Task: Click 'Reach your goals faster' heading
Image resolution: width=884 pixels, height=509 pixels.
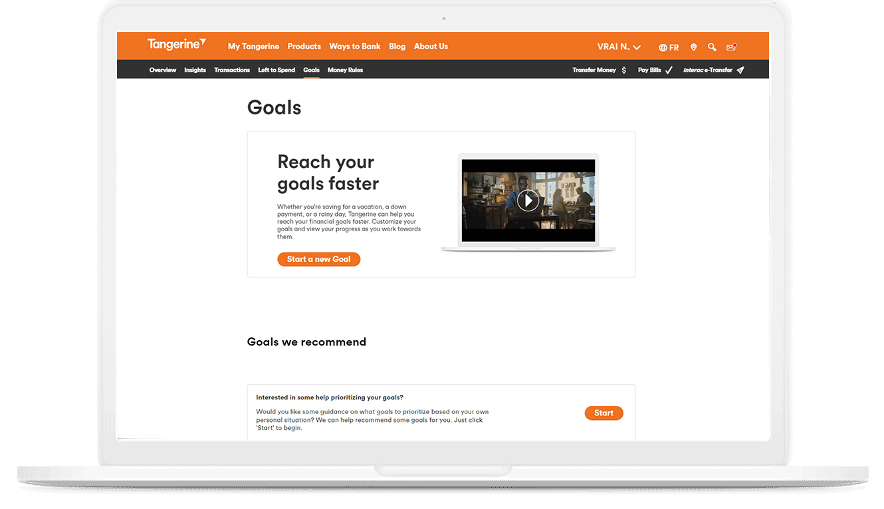Action: [328, 173]
